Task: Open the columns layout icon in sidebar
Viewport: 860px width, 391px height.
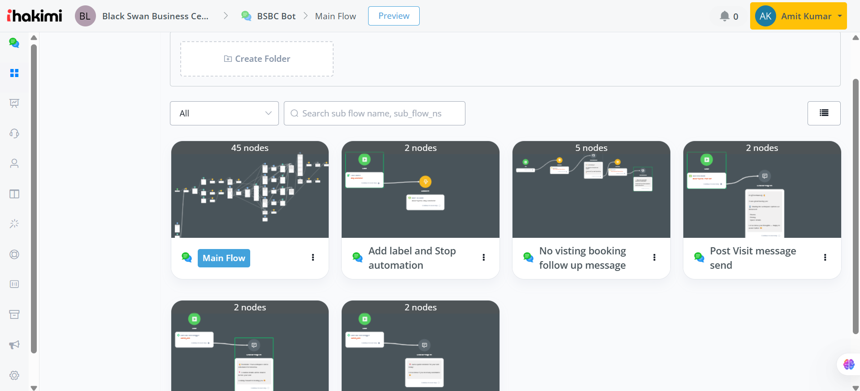Action: tap(14, 194)
